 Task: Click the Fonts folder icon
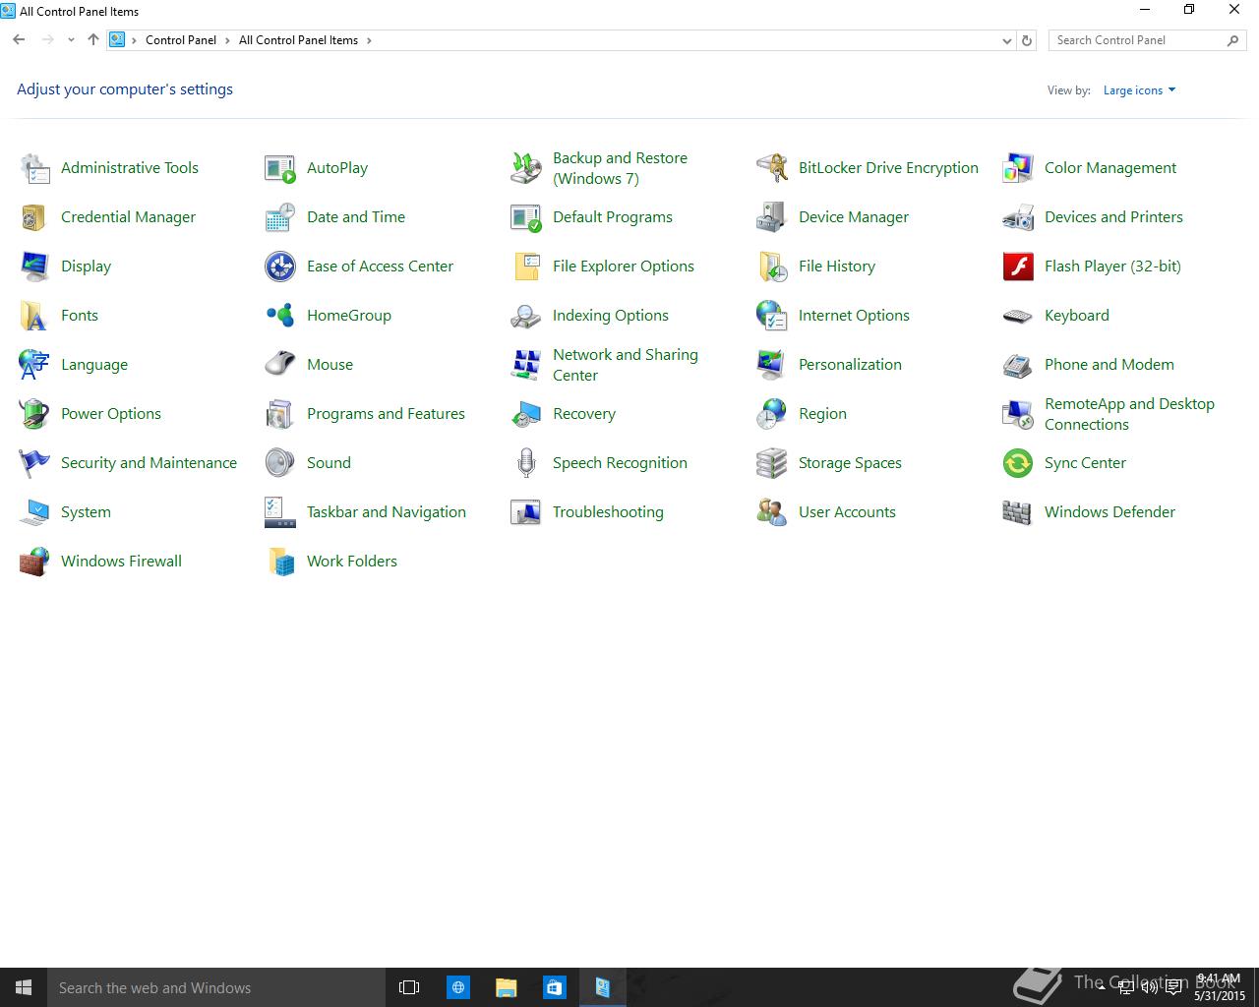34,316
